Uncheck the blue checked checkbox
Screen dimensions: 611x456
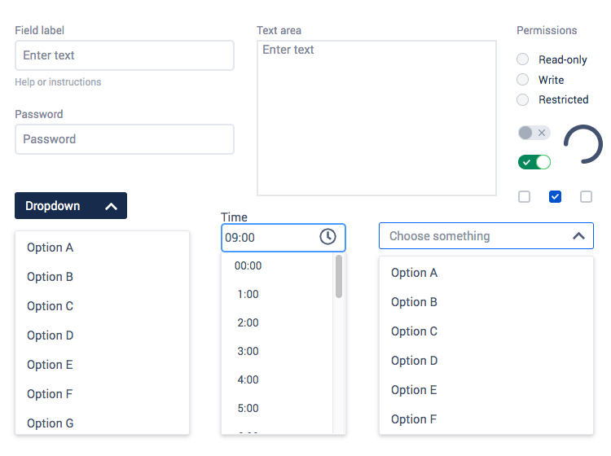tap(555, 197)
